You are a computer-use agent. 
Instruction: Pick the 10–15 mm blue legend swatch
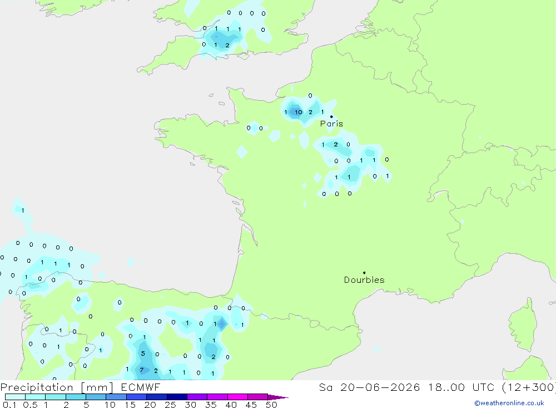tap(116, 397)
